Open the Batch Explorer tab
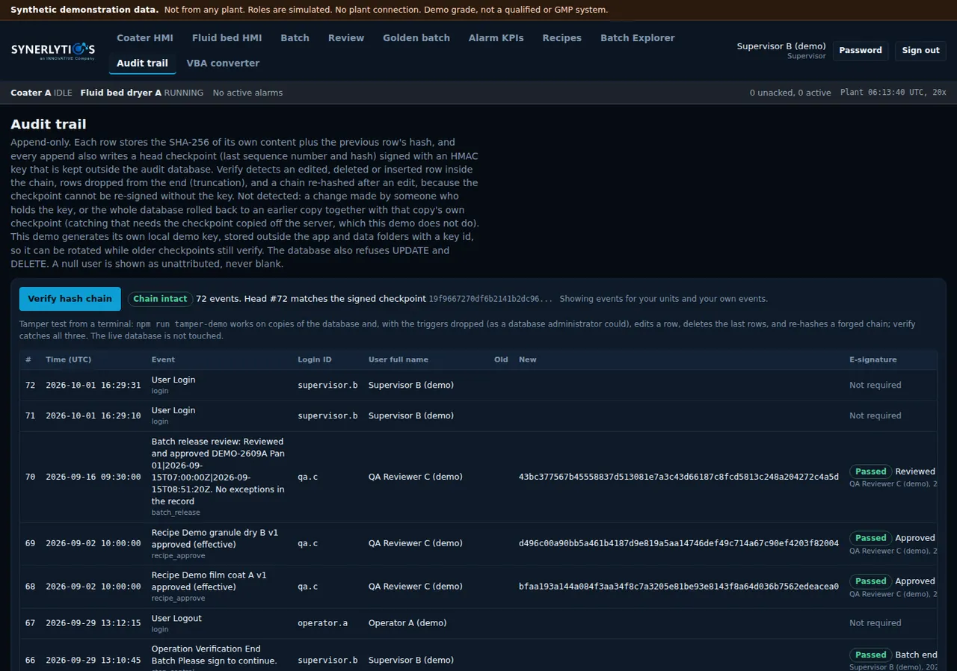This screenshot has width=957, height=671. tap(637, 38)
